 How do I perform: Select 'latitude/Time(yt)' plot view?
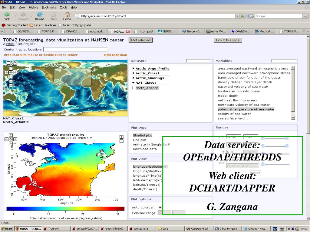[x=147, y=185]
